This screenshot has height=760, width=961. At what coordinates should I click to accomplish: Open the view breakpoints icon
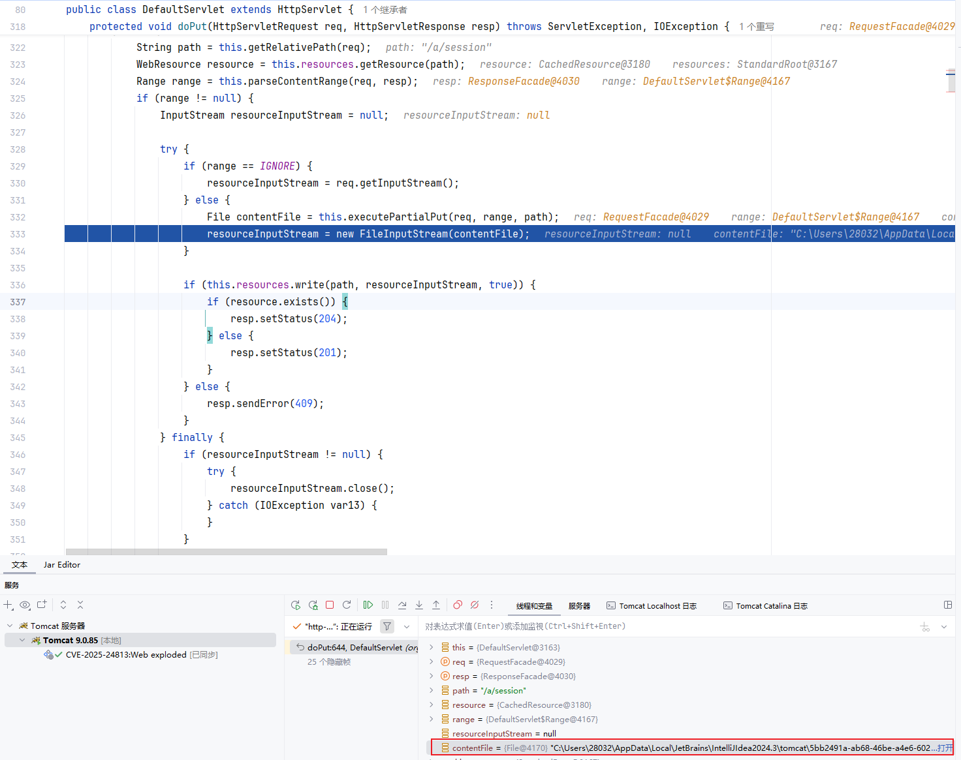coord(458,605)
